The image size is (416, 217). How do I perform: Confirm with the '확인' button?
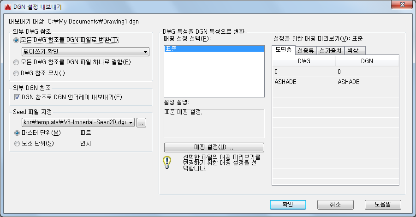288,205
